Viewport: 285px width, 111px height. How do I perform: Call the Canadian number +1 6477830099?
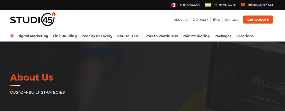[x=190, y=5]
